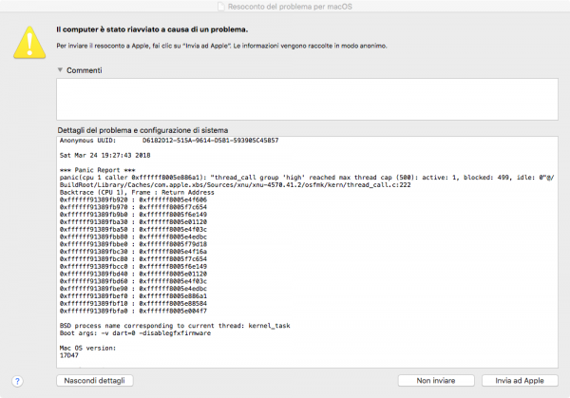Click the 17D47 build number
Screen dimensions: 570x398
click(69, 355)
